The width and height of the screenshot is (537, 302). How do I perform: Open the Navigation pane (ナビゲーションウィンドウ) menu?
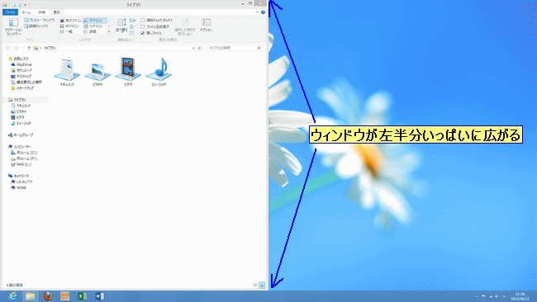coord(13,27)
